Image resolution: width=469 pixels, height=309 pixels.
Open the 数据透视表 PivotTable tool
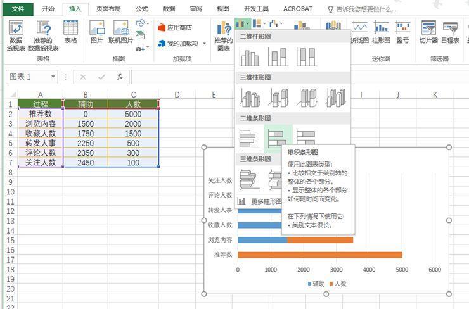tap(16, 36)
